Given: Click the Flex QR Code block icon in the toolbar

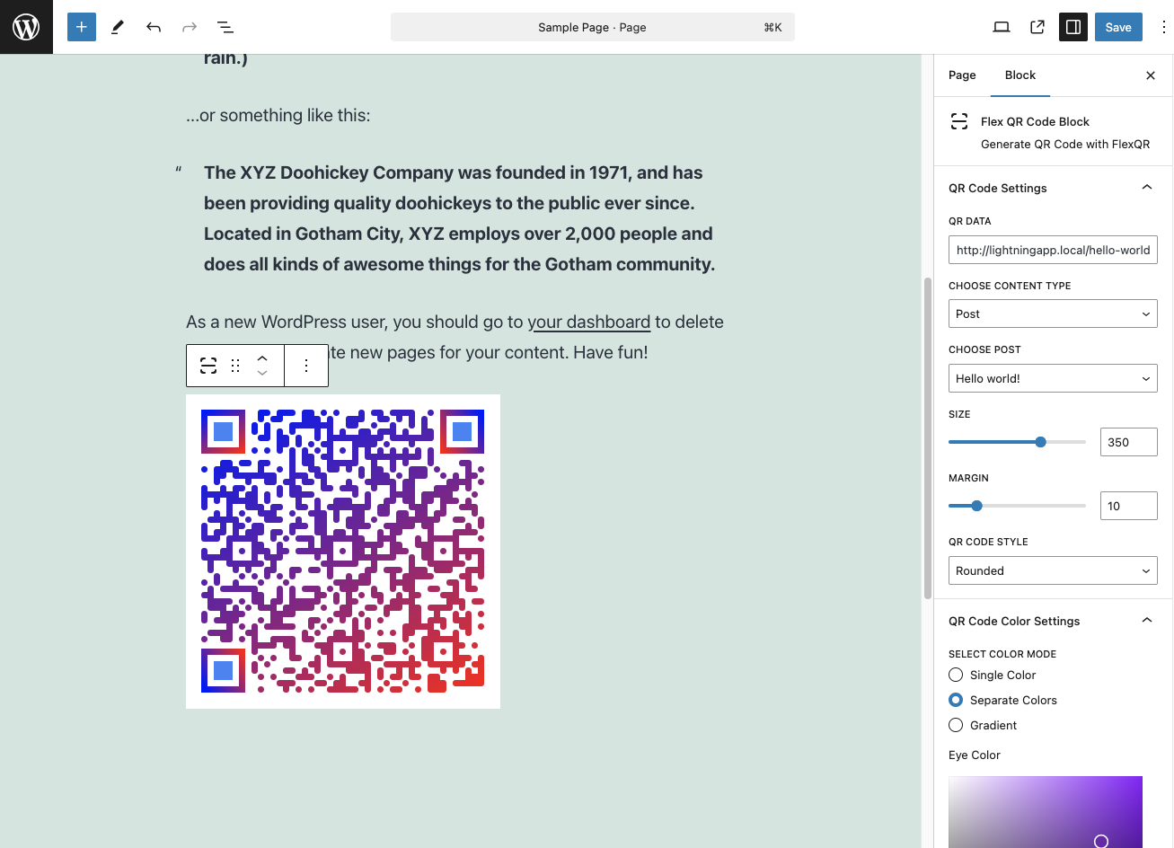Looking at the screenshot, I should 208,366.
